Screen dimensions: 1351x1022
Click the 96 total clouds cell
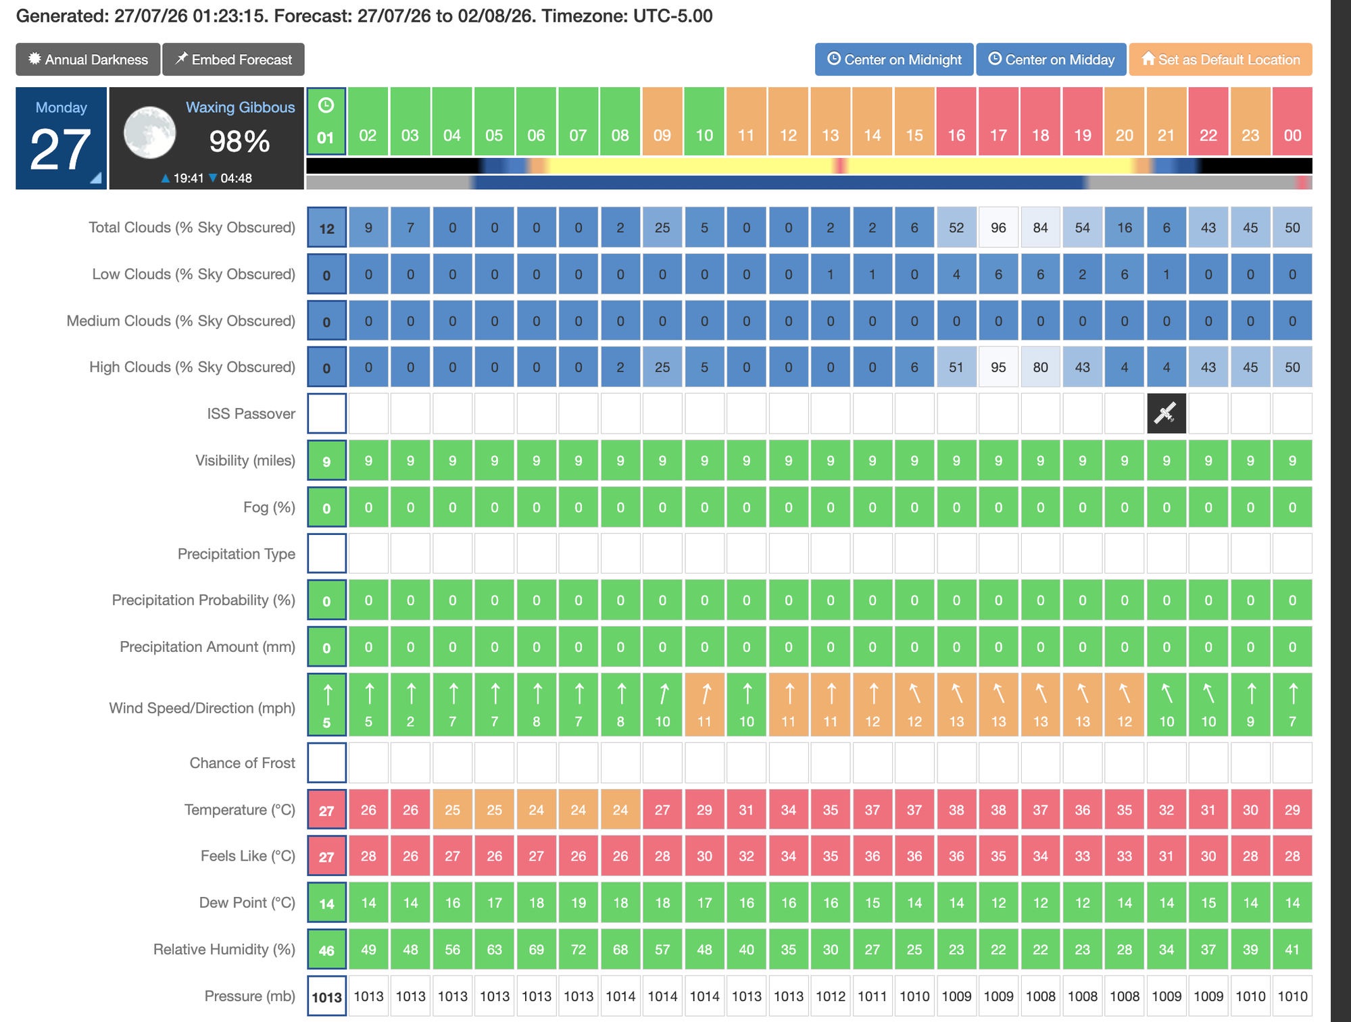[x=998, y=228]
